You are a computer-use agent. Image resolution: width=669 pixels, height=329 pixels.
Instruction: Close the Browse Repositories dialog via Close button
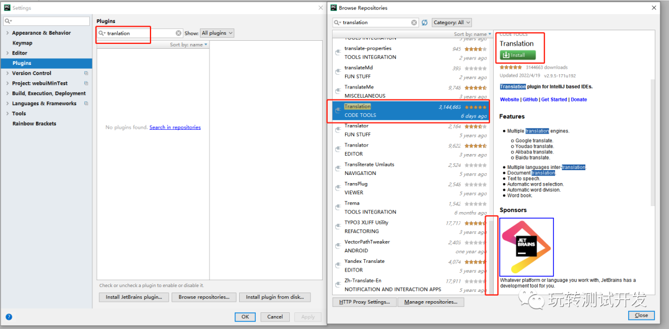click(641, 315)
